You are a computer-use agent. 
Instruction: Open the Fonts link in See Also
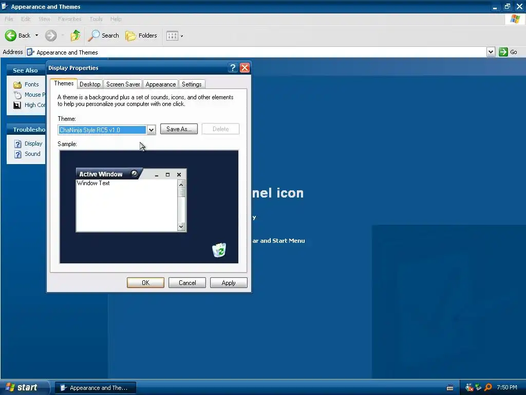pos(31,85)
